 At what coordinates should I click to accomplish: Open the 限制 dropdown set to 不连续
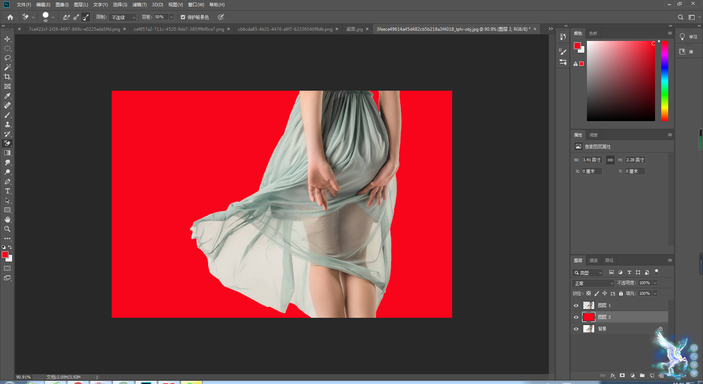click(123, 17)
